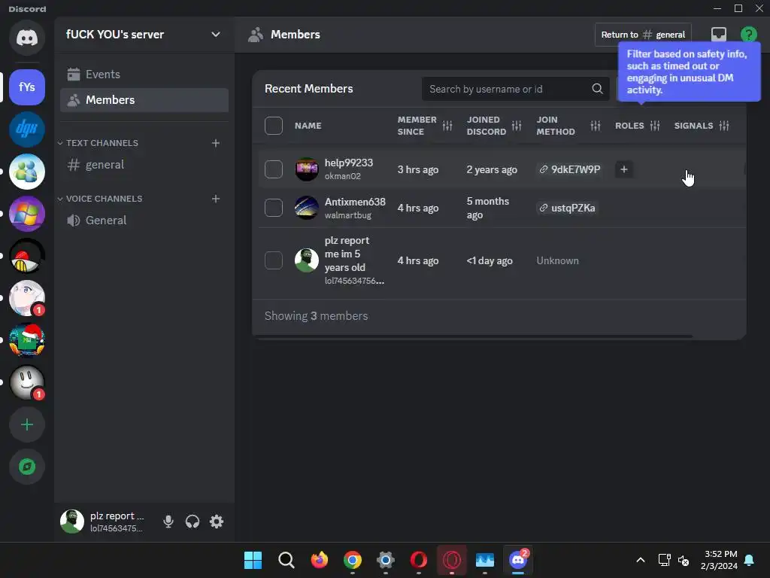Open the blue dgn server icon
Viewport: 770px width, 578px height.
click(x=27, y=129)
